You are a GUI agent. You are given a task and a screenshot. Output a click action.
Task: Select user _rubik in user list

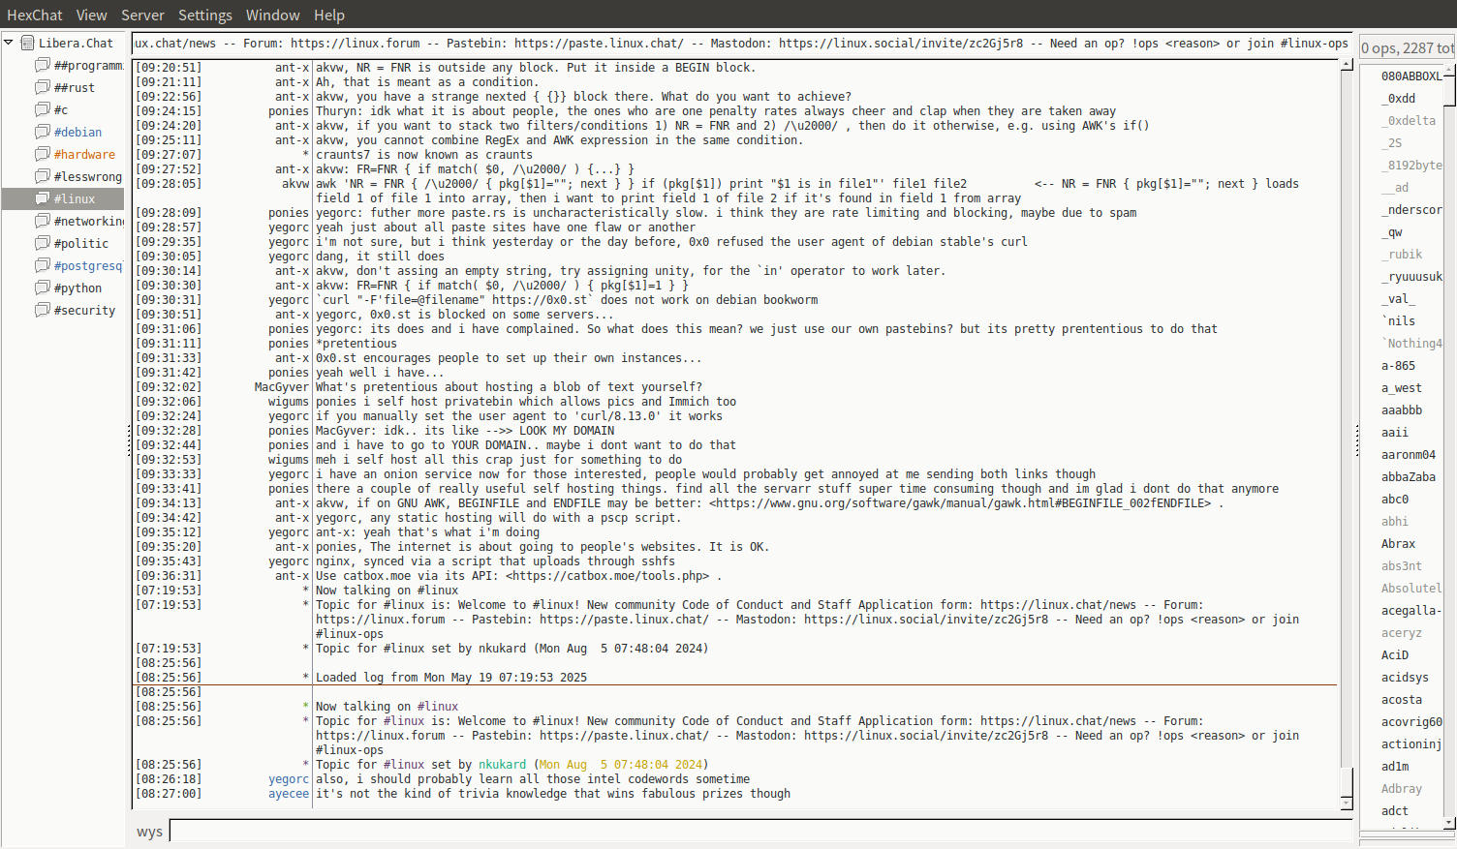pos(1402,255)
